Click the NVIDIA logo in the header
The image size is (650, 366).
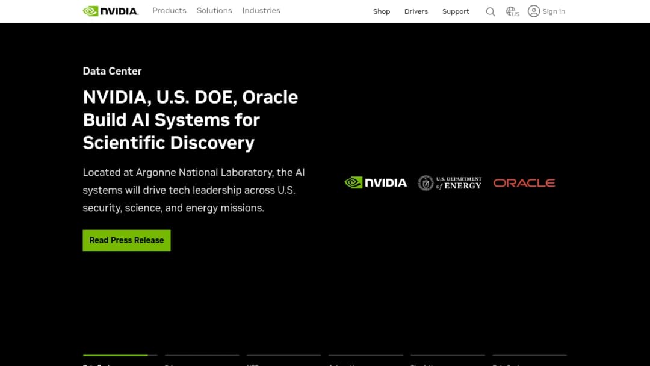click(111, 11)
